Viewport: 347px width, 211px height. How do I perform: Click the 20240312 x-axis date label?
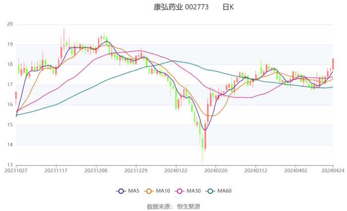pos(255,170)
